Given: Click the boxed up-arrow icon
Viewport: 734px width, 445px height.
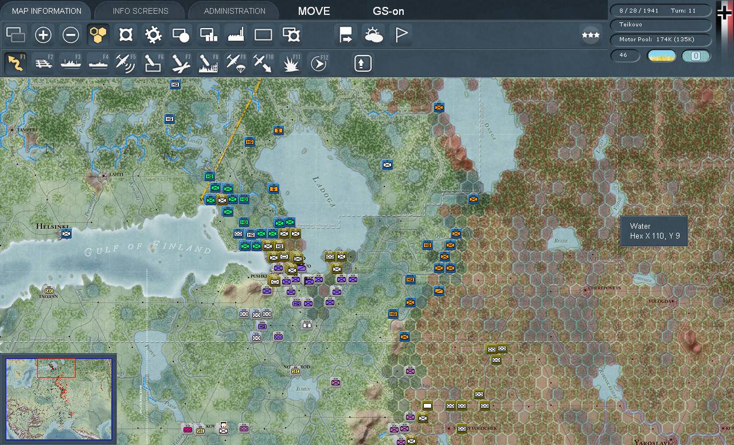Looking at the screenshot, I should click(x=362, y=63).
